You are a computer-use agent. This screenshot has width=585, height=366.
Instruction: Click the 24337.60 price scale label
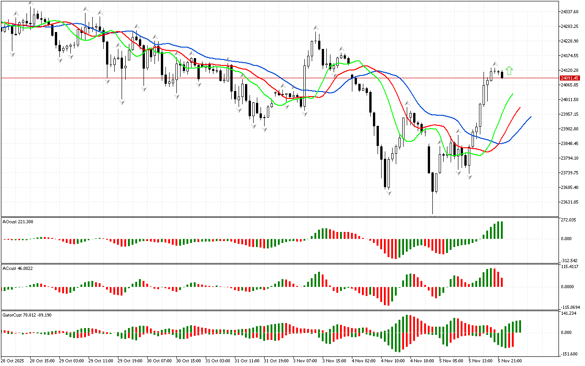click(x=569, y=11)
